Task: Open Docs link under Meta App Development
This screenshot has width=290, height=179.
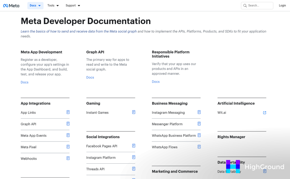Action: 25,82
